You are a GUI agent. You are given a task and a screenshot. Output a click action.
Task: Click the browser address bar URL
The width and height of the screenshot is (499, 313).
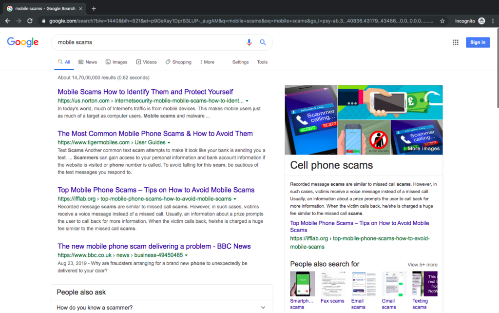[x=241, y=21]
